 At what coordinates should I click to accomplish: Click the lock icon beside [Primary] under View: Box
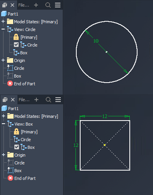(x=16, y=131)
